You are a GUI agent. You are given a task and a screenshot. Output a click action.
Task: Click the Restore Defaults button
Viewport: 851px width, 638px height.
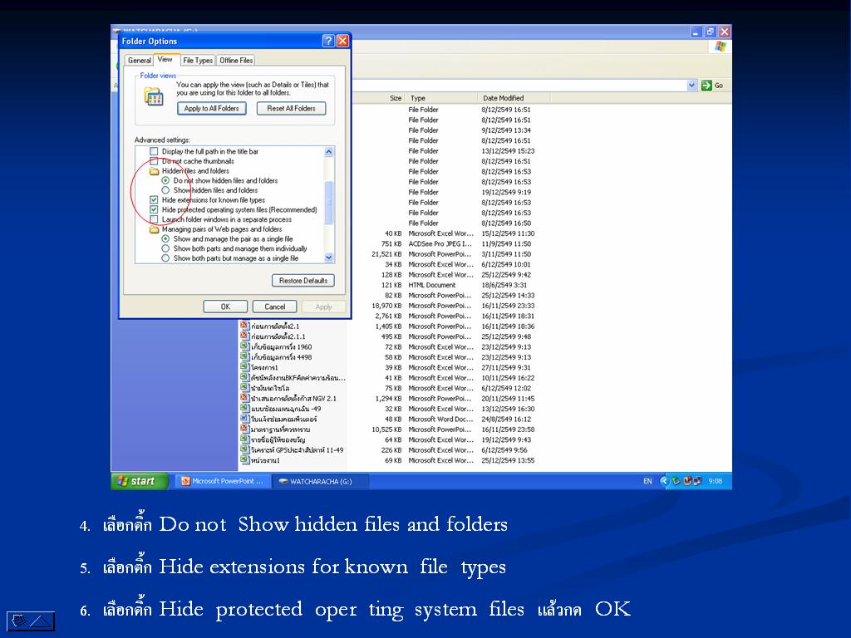303,281
